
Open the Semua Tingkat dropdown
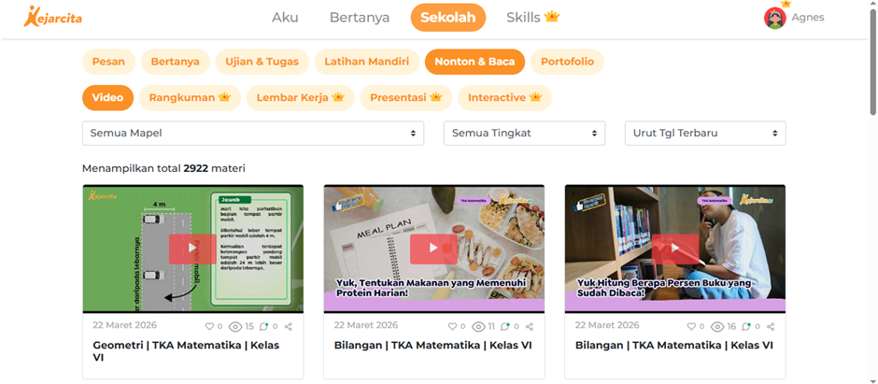(524, 134)
